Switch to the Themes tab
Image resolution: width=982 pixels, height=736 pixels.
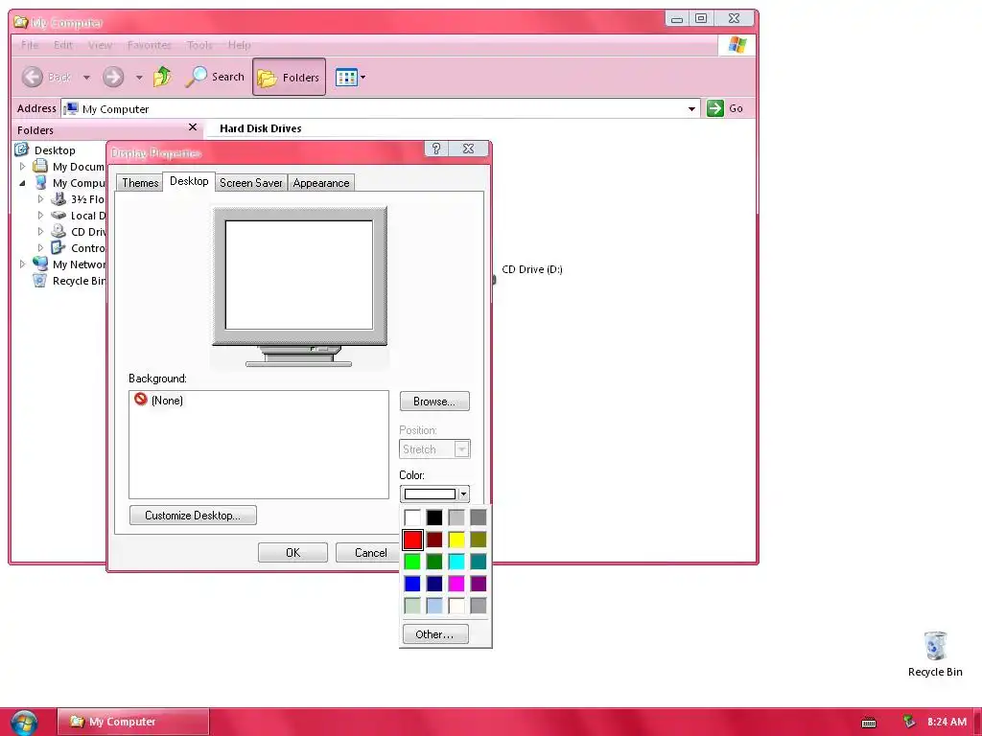140,183
